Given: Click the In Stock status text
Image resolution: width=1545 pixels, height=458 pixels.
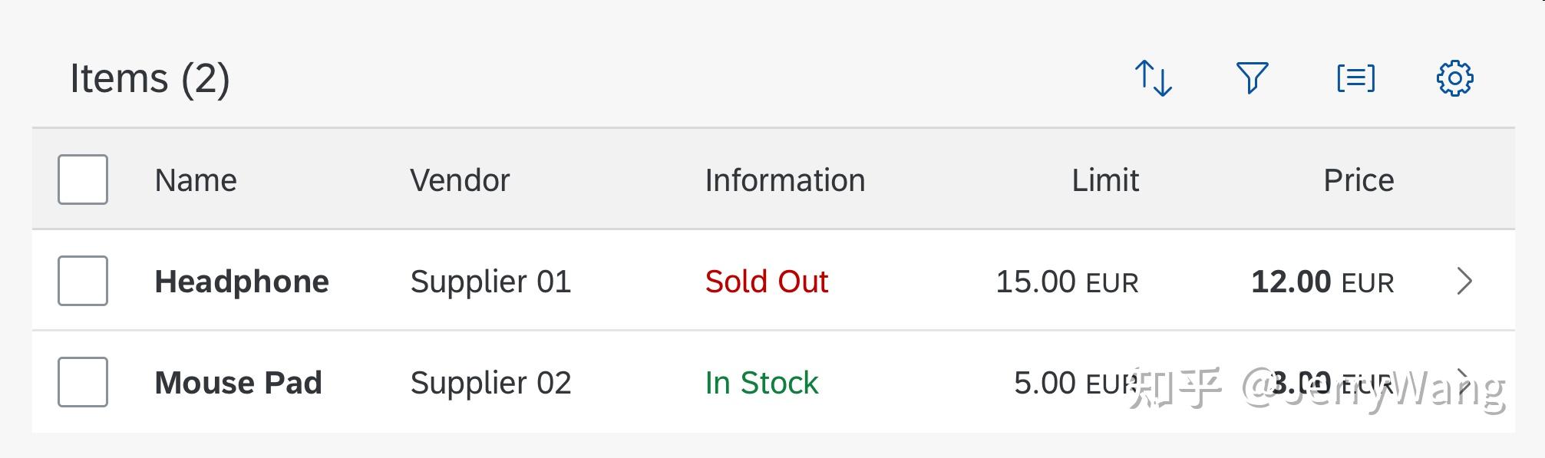Looking at the screenshot, I should (x=761, y=383).
